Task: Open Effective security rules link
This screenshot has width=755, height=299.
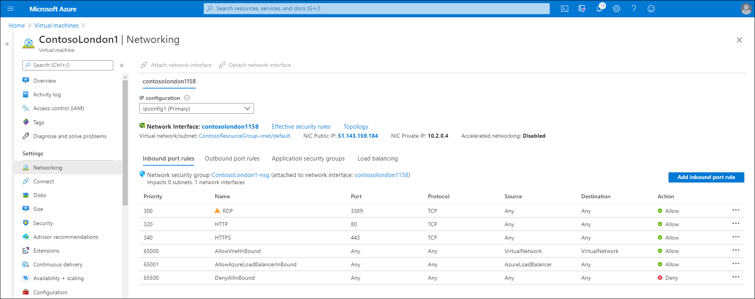Action: tap(301, 127)
